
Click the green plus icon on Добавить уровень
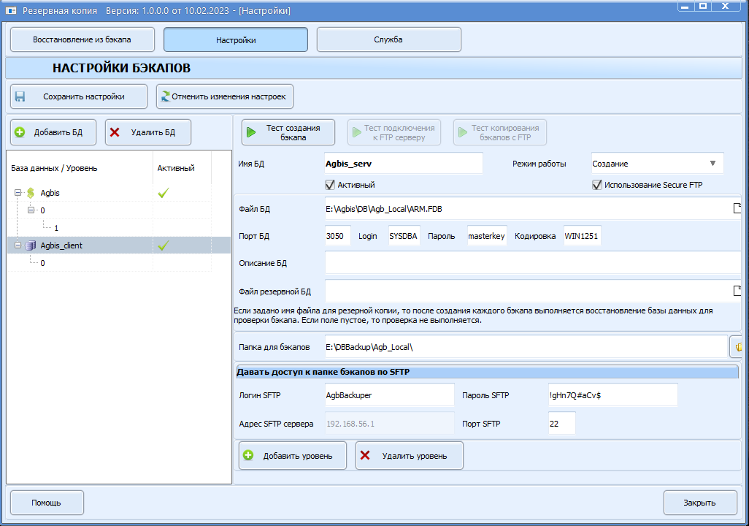(x=248, y=455)
